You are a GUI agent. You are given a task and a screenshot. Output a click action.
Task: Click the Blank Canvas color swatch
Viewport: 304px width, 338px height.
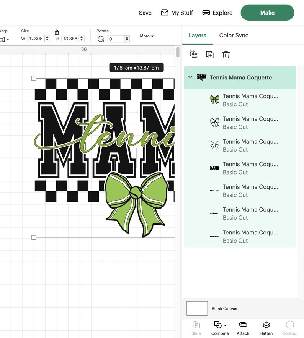point(197,309)
